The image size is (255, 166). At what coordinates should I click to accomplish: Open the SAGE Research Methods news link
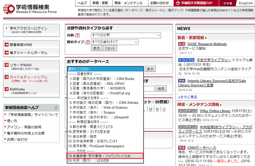point(207,44)
